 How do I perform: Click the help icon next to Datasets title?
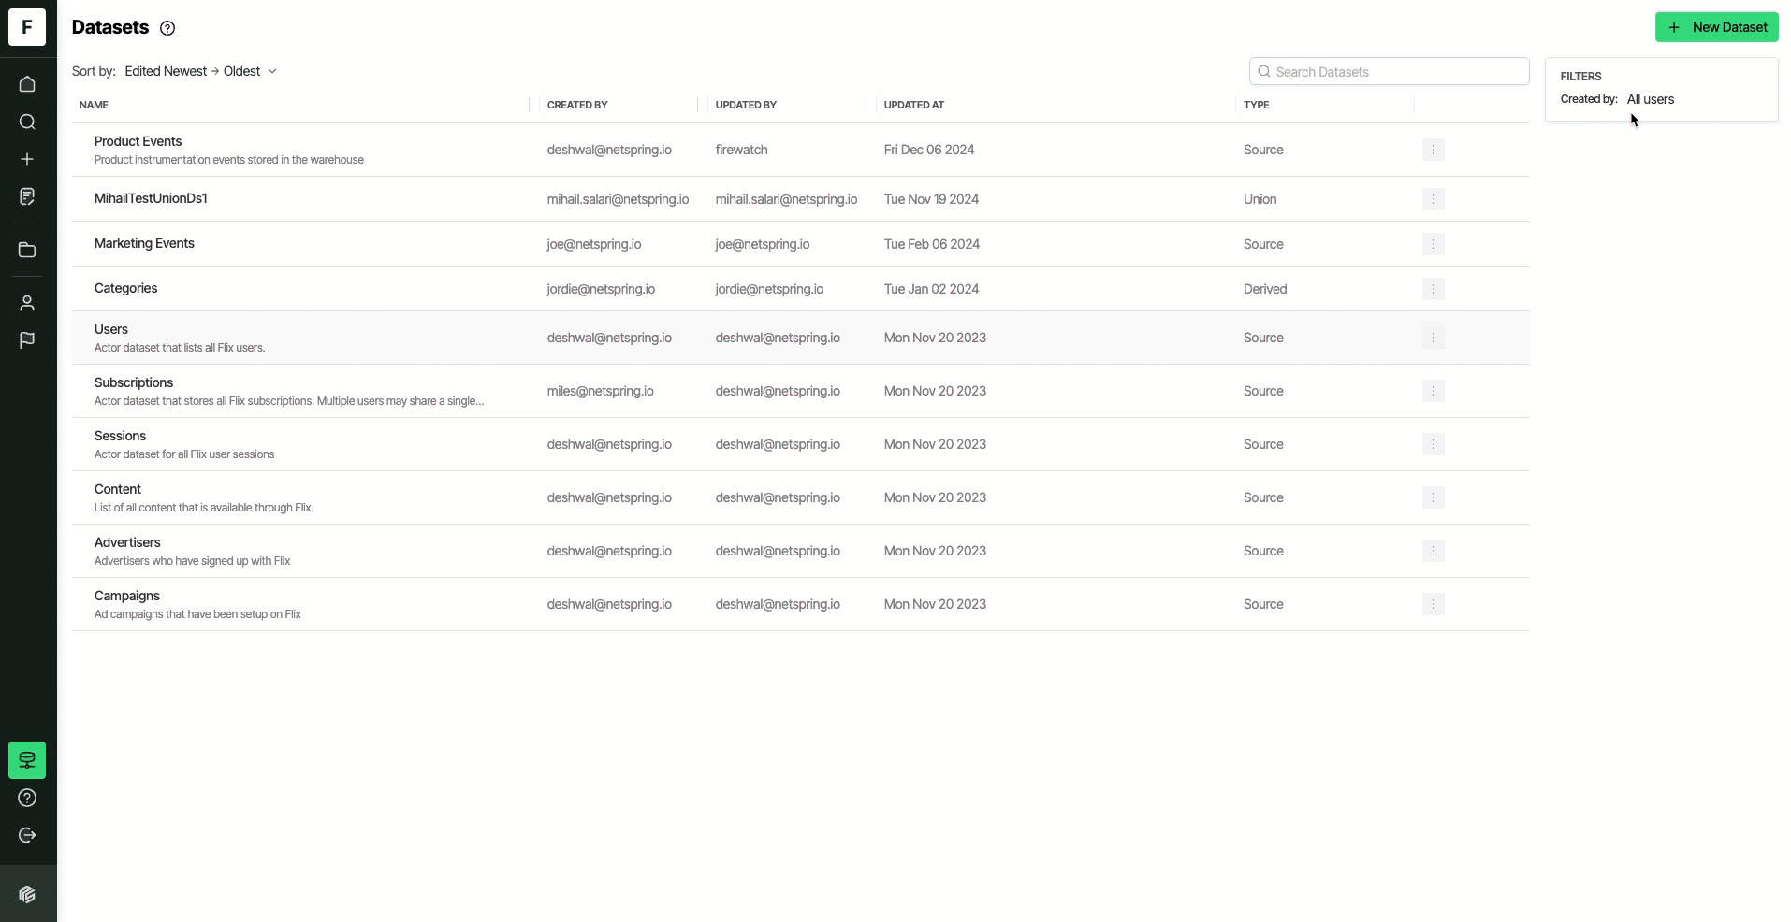pyautogui.click(x=167, y=28)
